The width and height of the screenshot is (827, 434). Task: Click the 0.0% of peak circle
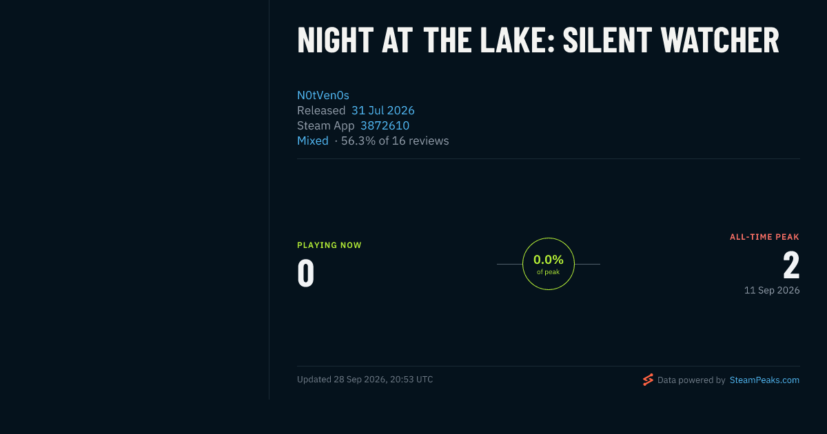tap(549, 264)
